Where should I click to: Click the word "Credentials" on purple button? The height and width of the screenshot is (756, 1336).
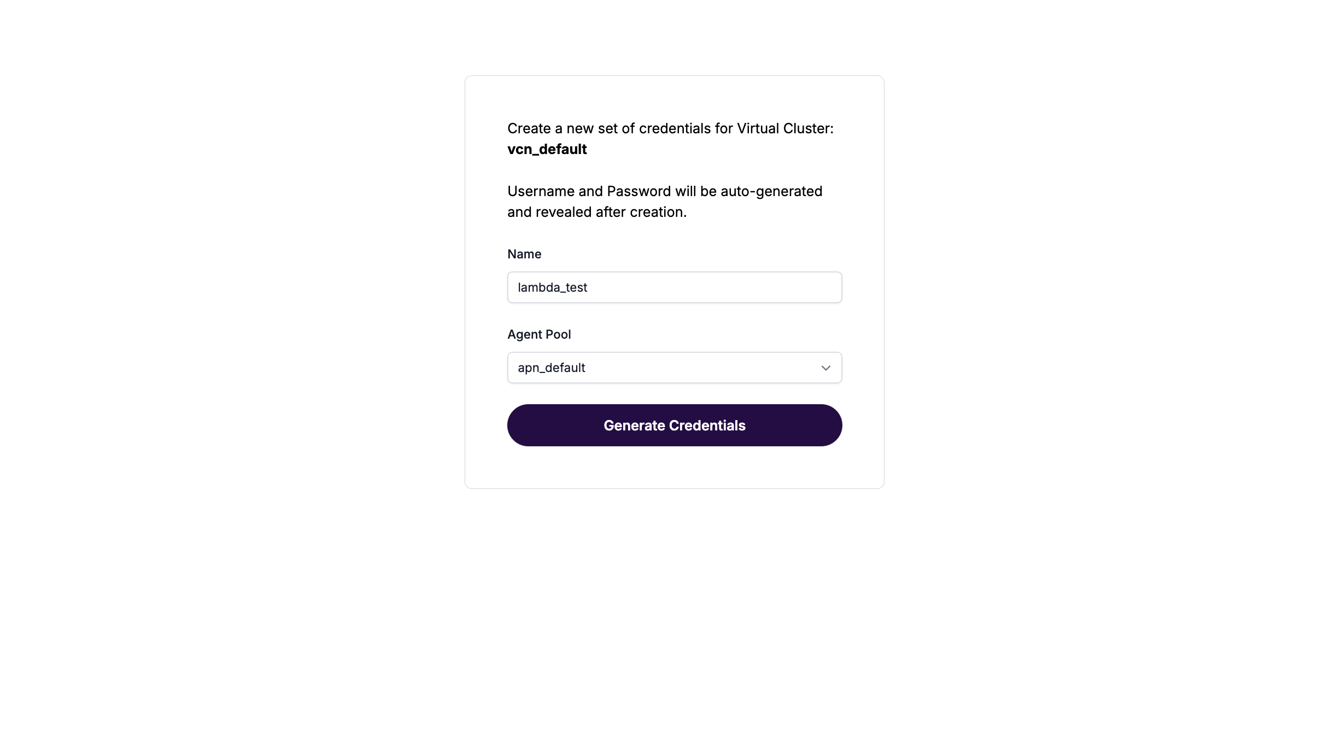(707, 426)
